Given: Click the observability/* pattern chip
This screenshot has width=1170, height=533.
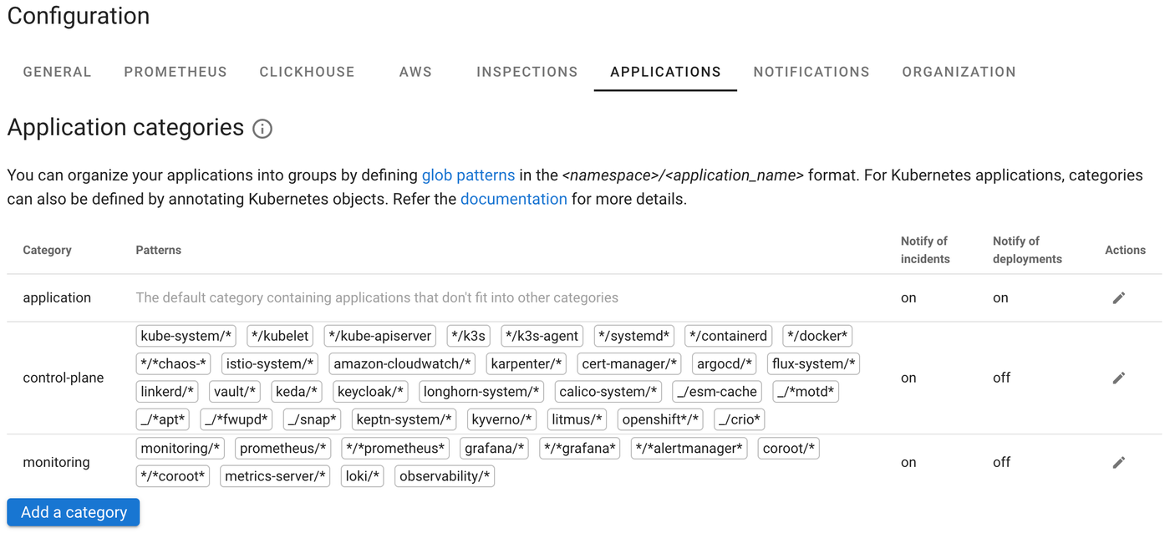Looking at the screenshot, I should tap(445, 476).
